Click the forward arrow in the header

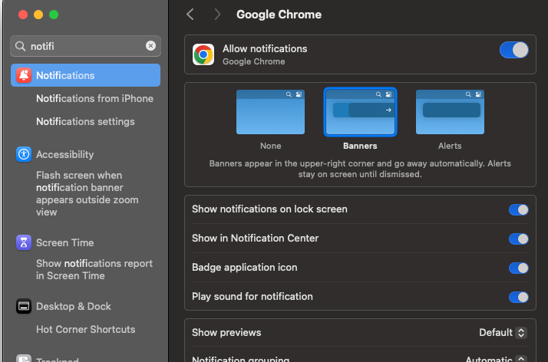click(x=217, y=15)
